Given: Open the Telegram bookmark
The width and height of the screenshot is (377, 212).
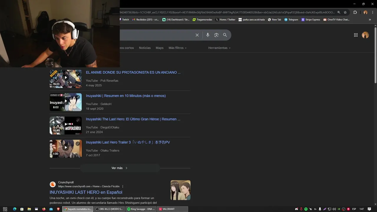Looking at the screenshot, I should (x=291, y=20).
